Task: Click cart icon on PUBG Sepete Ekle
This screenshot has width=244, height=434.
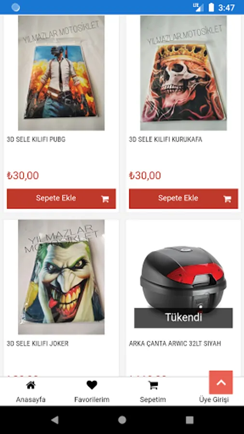Action: [x=105, y=199]
